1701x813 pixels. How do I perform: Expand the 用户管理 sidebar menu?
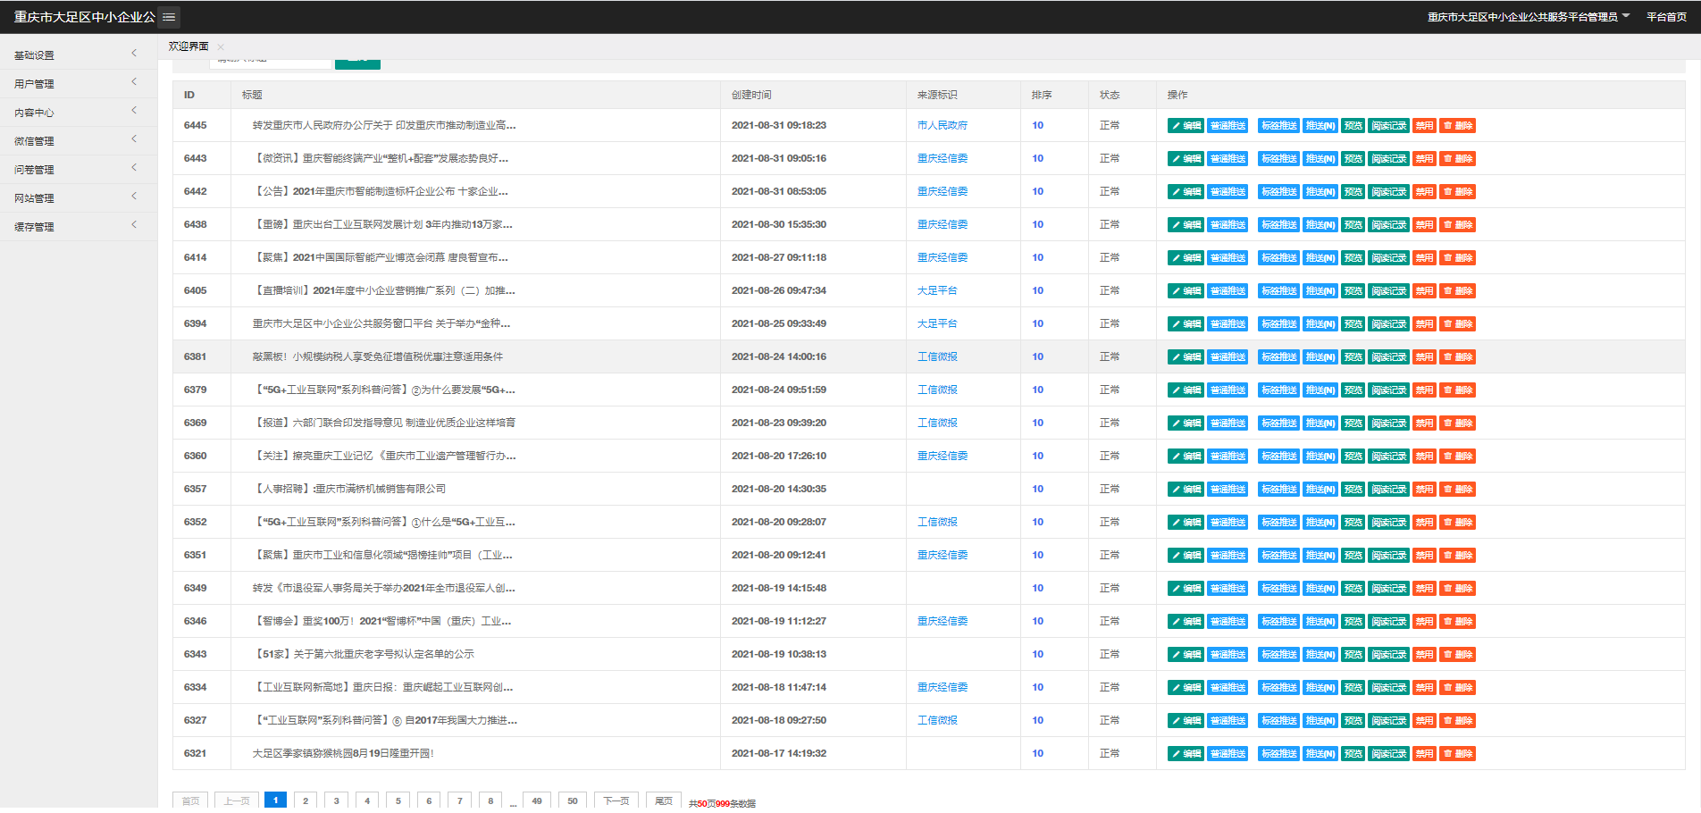(79, 84)
